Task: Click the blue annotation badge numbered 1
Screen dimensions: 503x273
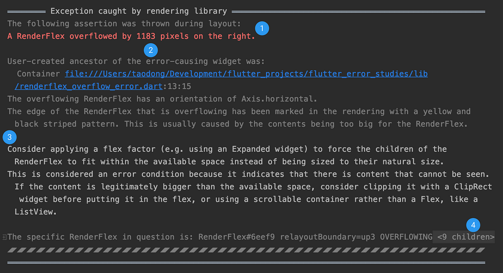Action: [x=262, y=29]
